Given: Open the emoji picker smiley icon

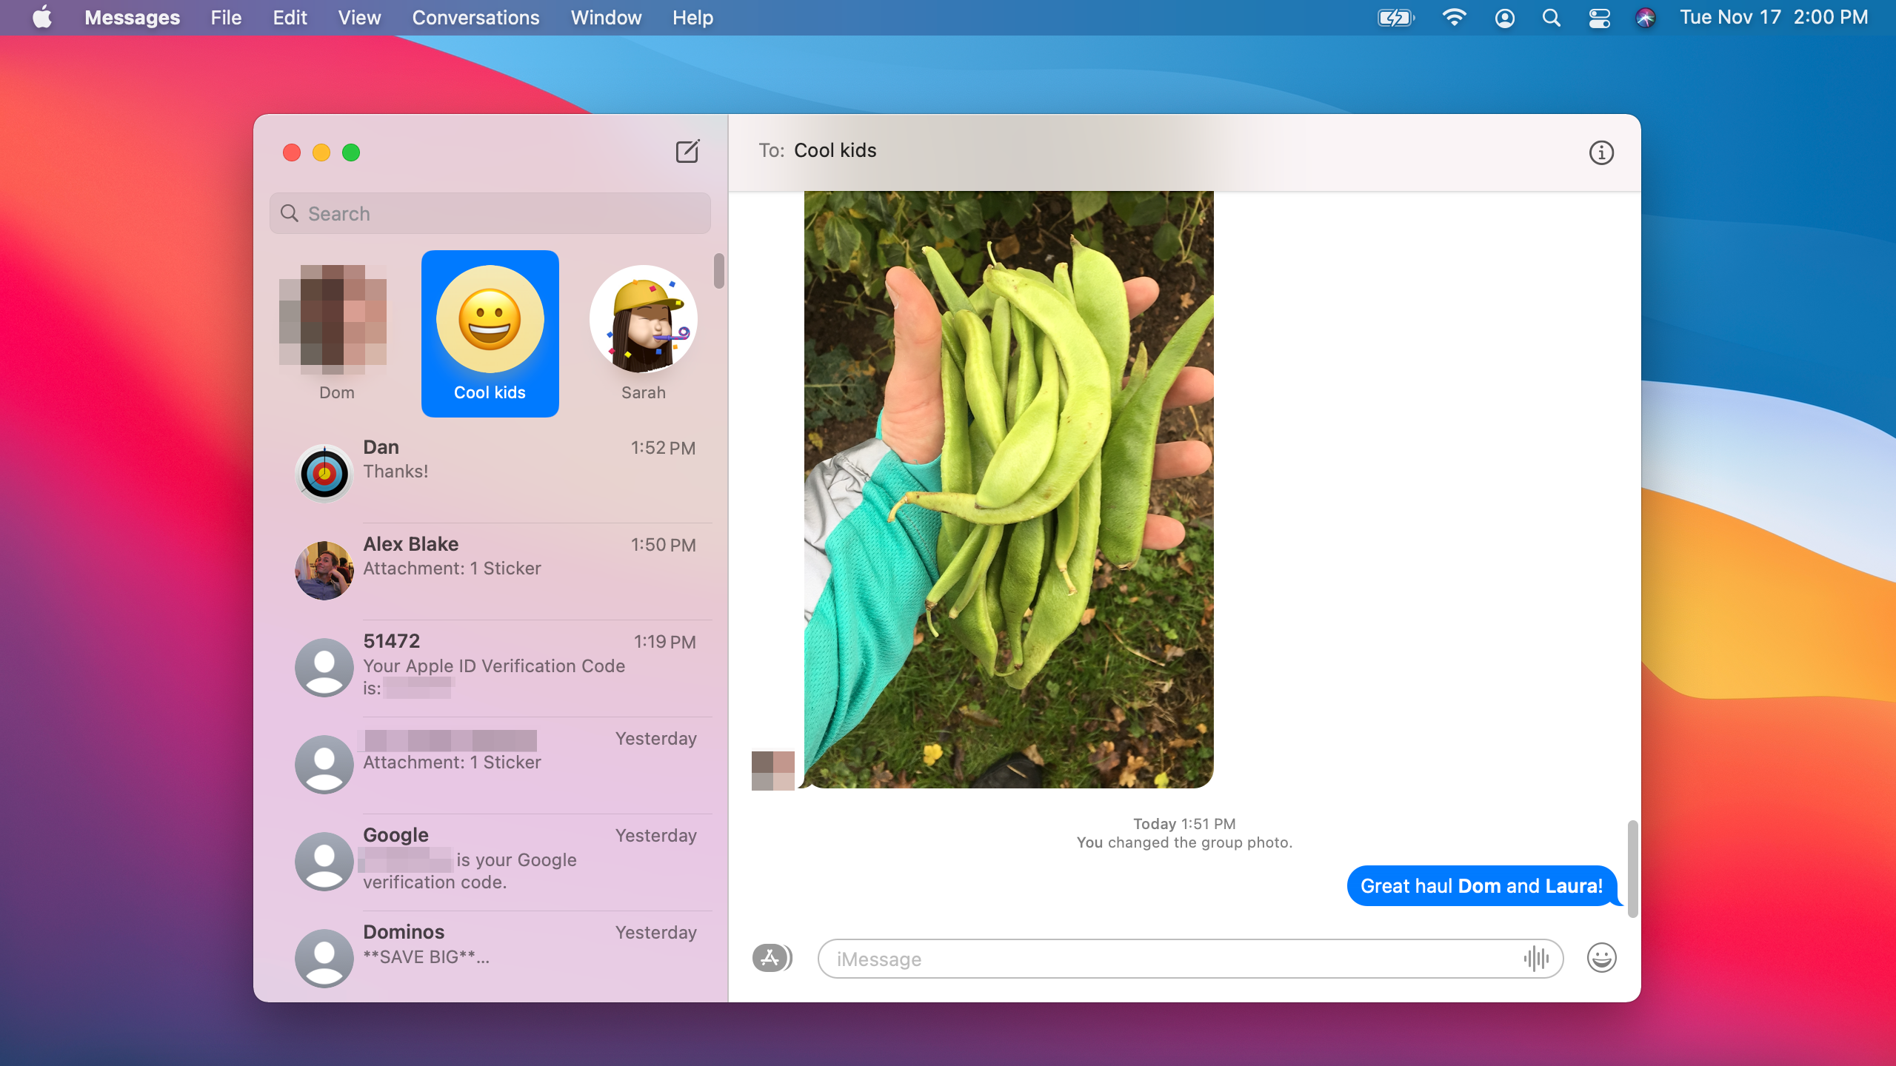Looking at the screenshot, I should coord(1600,958).
